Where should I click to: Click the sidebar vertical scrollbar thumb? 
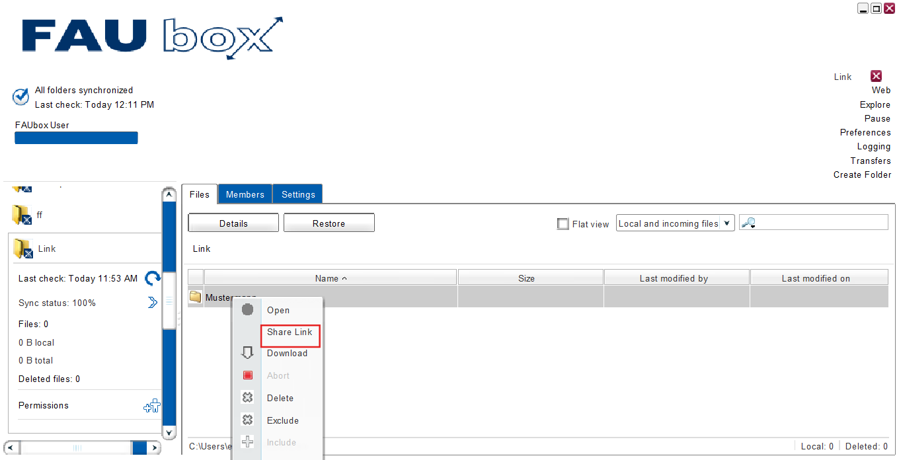(169, 301)
